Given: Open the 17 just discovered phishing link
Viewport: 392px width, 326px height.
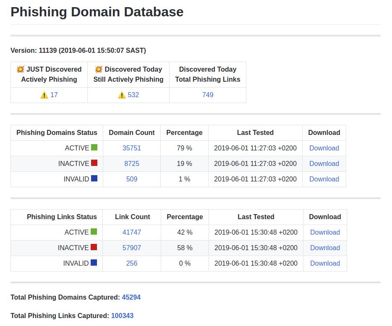Looking at the screenshot, I should click(54, 95).
